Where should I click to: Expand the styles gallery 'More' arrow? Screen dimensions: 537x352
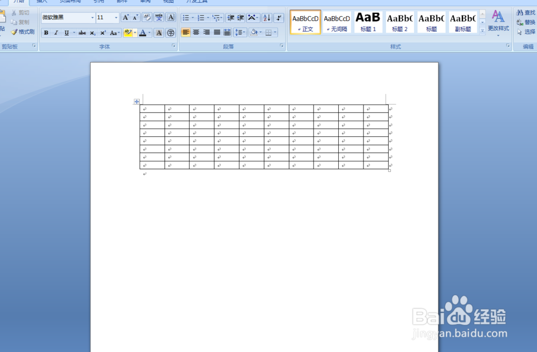tap(482, 31)
